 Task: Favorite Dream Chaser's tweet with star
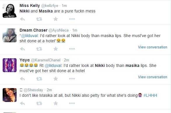click(56, 49)
